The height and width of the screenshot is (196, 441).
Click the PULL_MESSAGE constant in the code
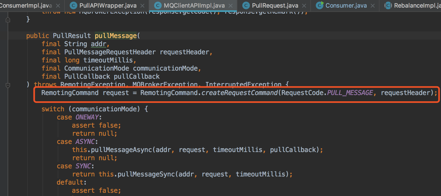click(x=350, y=93)
